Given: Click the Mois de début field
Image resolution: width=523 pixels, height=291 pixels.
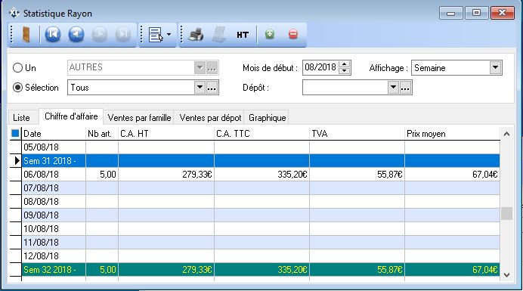Looking at the screenshot, I should (x=320, y=67).
